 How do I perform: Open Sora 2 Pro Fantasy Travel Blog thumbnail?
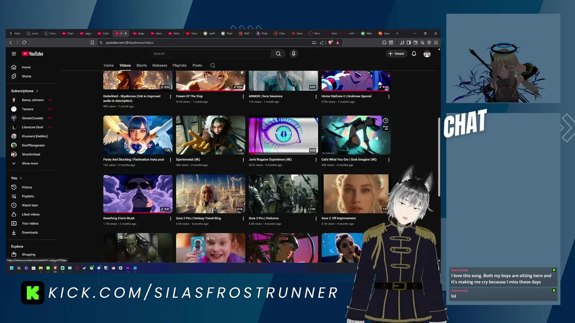click(x=210, y=194)
